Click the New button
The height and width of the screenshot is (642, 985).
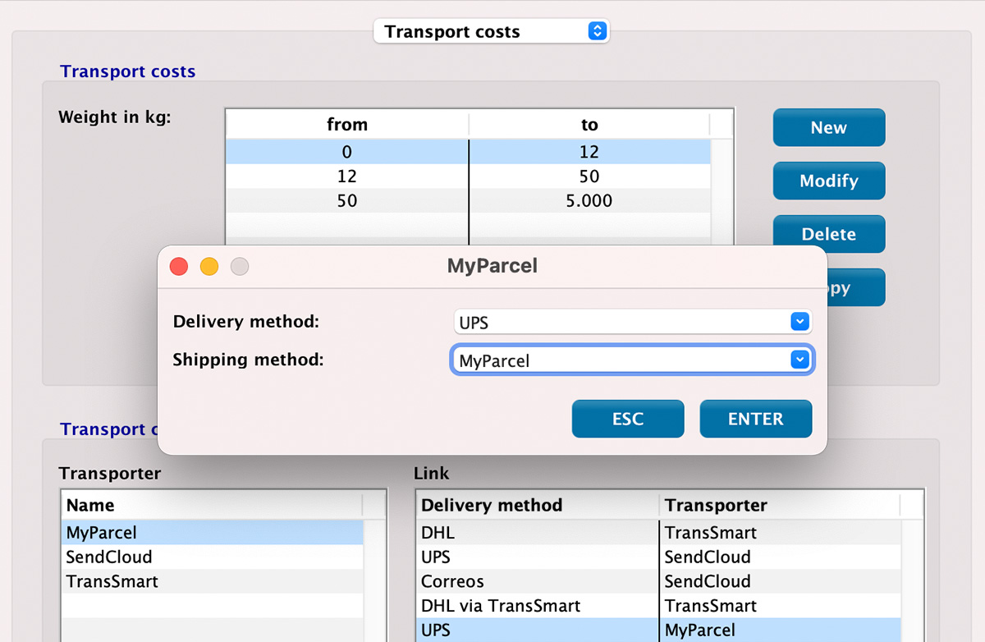point(828,127)
